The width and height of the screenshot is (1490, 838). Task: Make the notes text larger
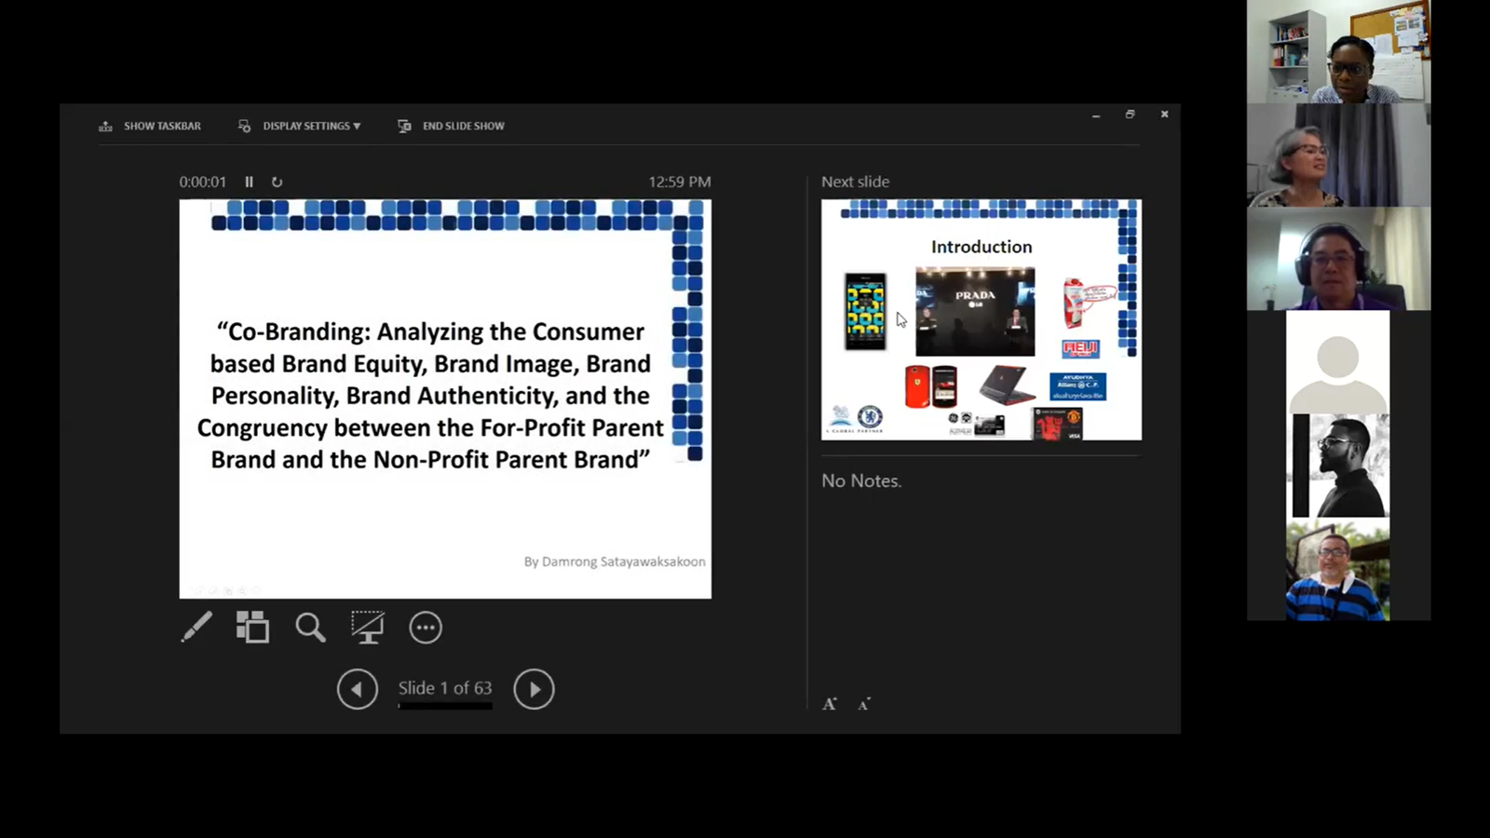coord(830,704)
